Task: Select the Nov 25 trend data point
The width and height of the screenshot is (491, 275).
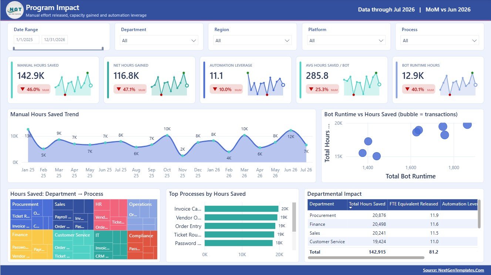Action: point(183,156)
